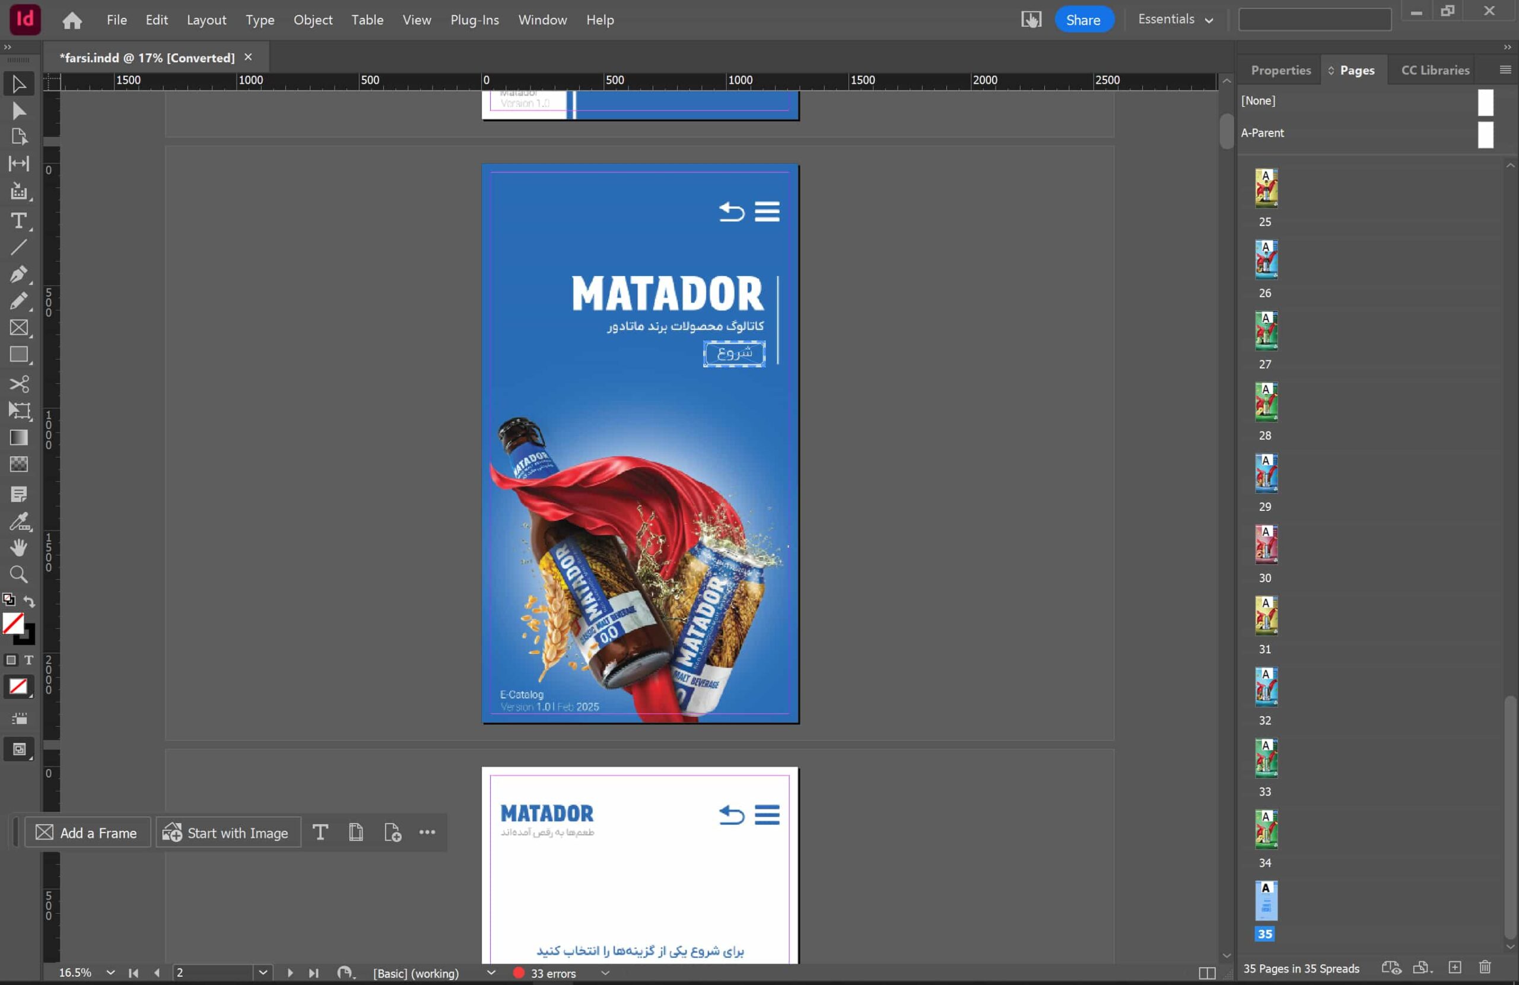Viewport: 1519px width, 985px height.
Task: Select the Page tool
Action: point(18,137)
